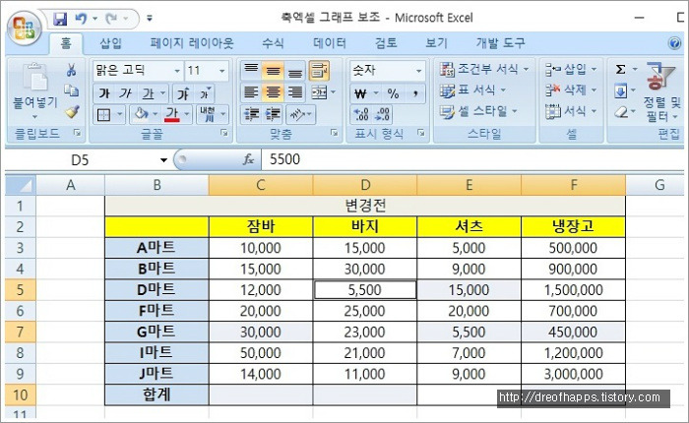
Task: Click the Copy icon in clipboard group
Action: point(71,91)
